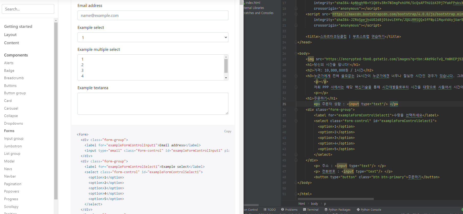Click fold end marker at closing head tag

tap(296, 42)
